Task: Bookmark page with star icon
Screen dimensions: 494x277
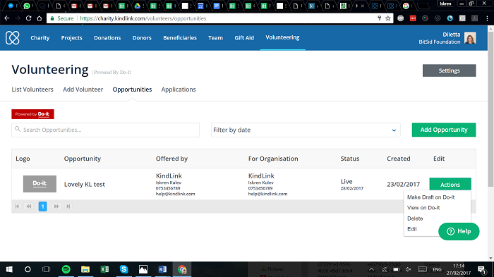Action: [x=388, y=18]
